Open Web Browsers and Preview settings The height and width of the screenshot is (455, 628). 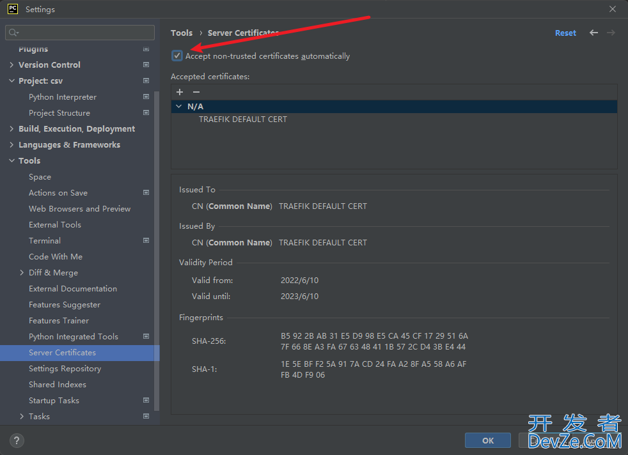tap(80, 209)
